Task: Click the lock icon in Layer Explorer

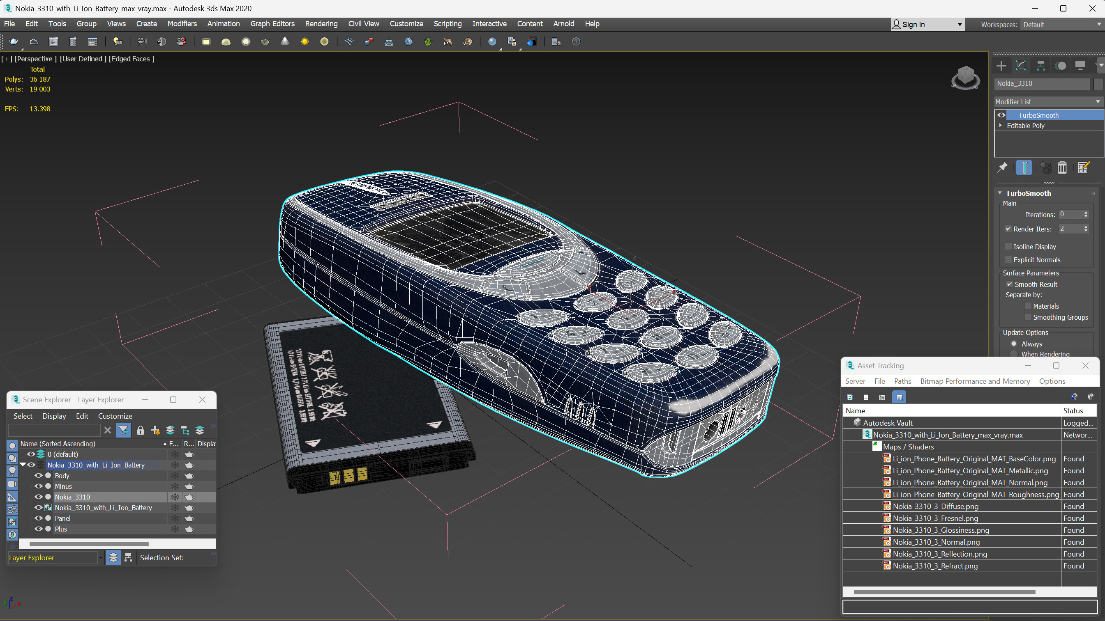Action: point(140,430)
